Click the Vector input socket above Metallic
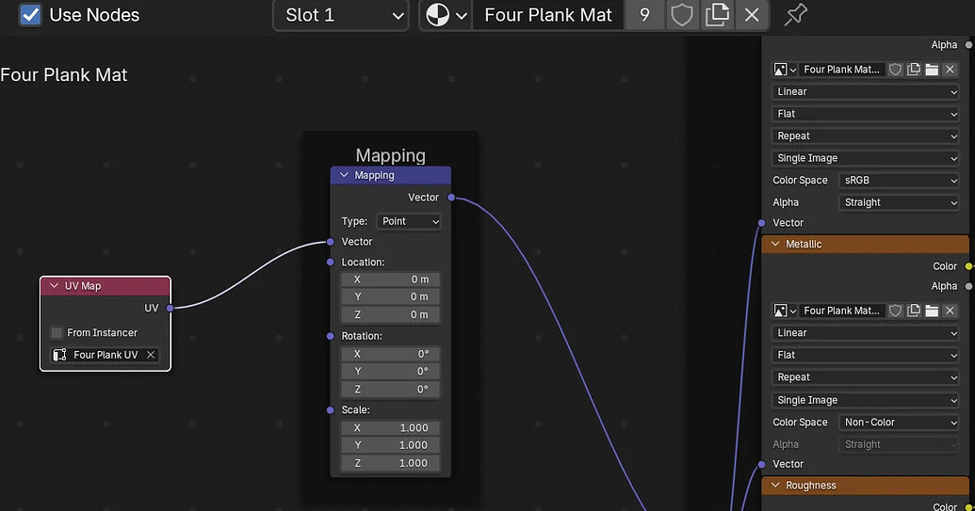This screenshot has width=975, height=511. 762,223
